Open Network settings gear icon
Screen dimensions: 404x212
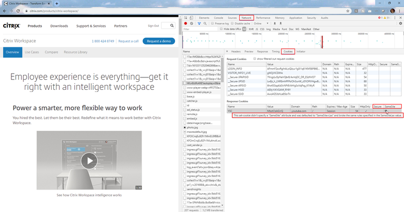400,24
